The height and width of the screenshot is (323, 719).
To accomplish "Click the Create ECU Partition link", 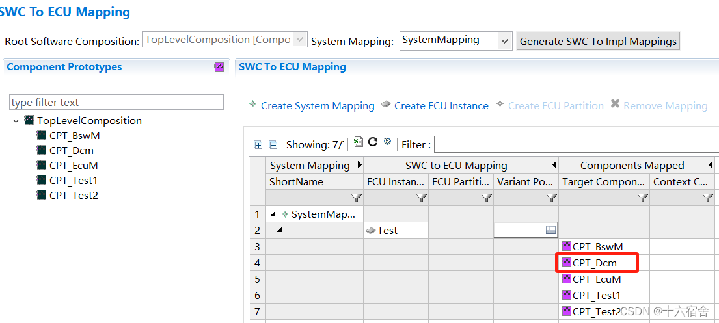I will pos(556,106).
